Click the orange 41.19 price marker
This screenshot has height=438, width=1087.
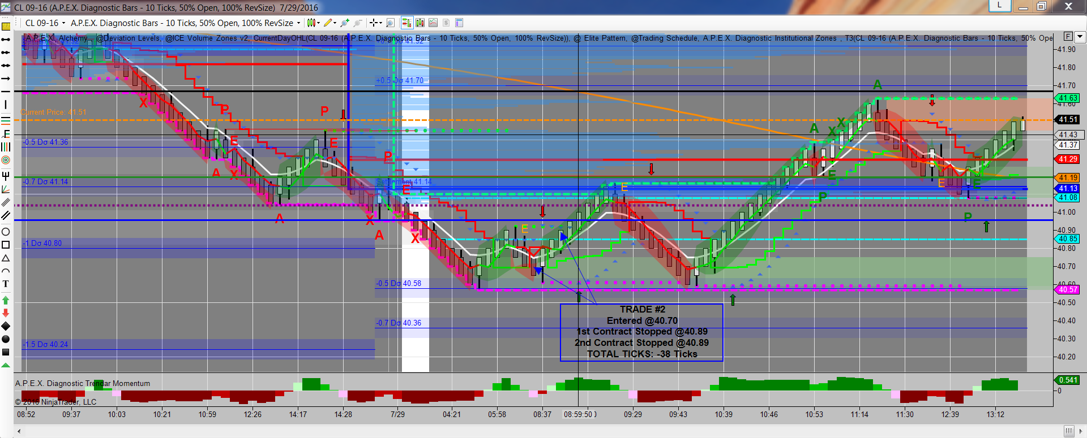coord(1068,177)
